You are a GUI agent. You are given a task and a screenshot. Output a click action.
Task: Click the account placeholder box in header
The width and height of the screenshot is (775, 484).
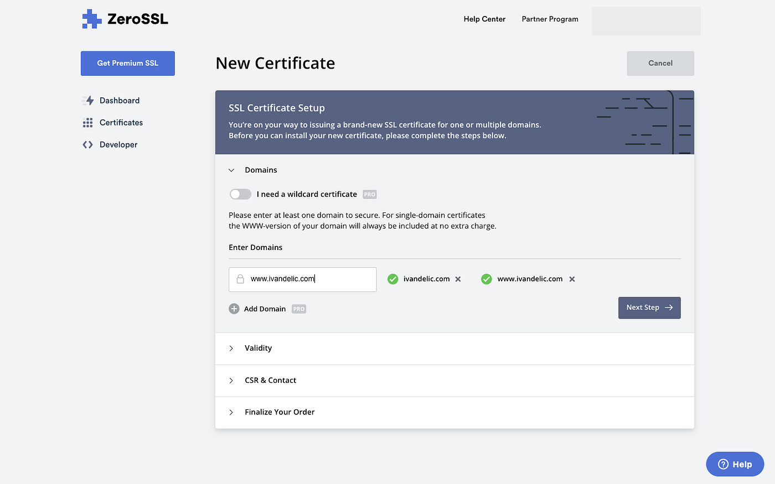pos(646,21)
